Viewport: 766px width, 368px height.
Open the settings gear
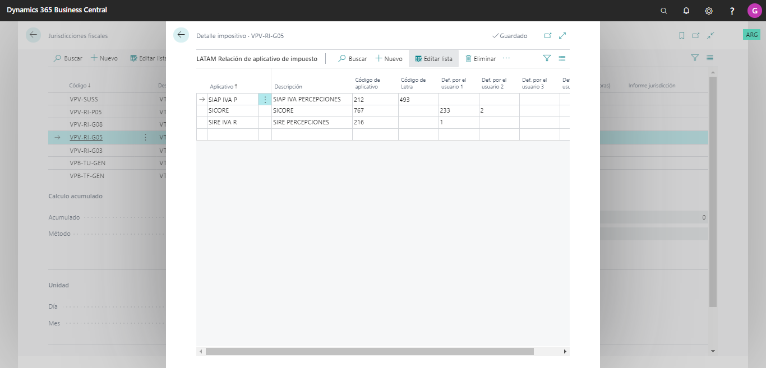click(709, 11)
